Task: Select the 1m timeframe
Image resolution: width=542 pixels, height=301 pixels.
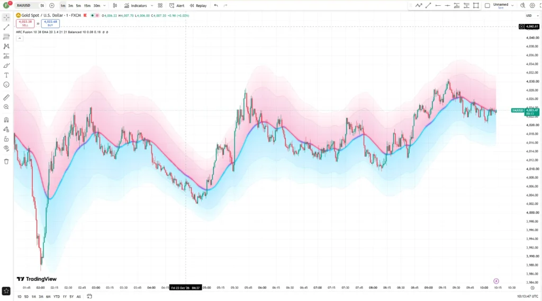Action: point(62,5)
